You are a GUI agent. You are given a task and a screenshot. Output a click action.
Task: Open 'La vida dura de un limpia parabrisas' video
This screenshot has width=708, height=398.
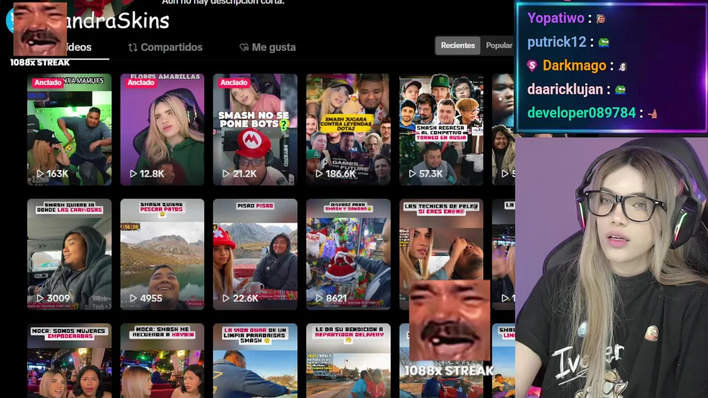pos(255,361)
